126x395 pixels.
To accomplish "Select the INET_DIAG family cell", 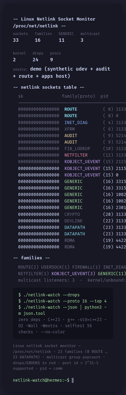I will pyautogui.click(x=76, y=122).
